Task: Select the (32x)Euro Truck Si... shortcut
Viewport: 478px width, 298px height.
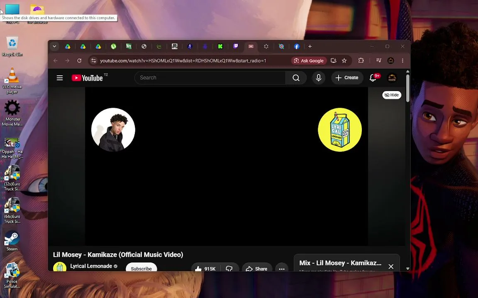Action: pyautogui.click(x=12, y=178)
